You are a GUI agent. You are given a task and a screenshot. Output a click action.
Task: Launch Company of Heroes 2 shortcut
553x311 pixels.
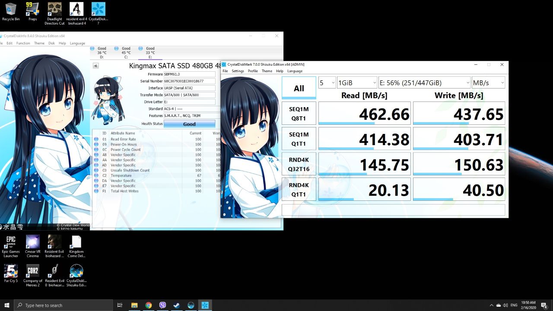click(x=33, y=275)
